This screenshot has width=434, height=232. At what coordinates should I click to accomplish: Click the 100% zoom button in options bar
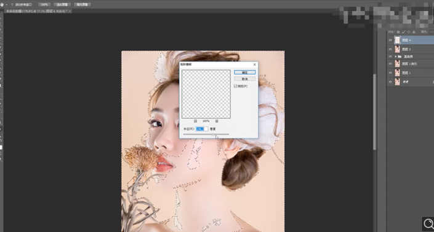click(x=44, y=5)
